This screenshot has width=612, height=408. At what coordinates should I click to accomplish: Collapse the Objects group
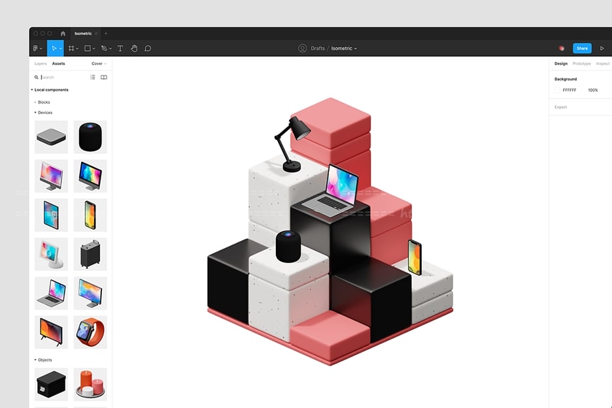point(35,360)
